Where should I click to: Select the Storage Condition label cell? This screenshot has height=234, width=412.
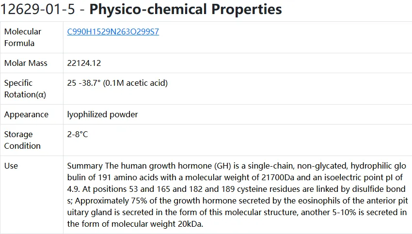[x=32, y=140]
